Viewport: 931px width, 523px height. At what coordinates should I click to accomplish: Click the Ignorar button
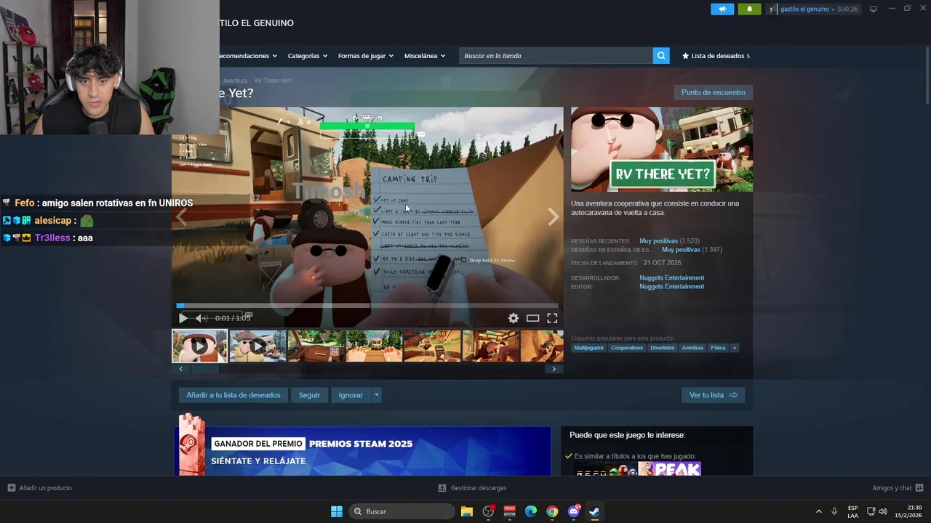(351, 395)
